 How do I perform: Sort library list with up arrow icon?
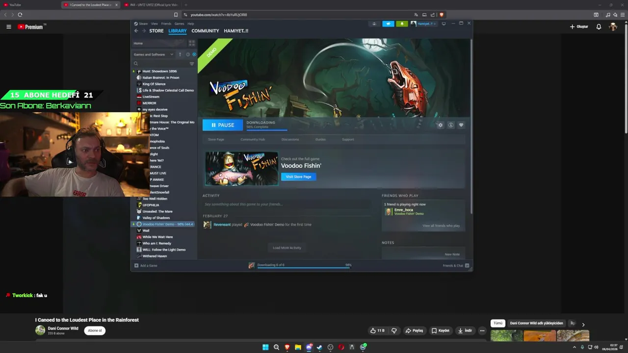[180, 54]
